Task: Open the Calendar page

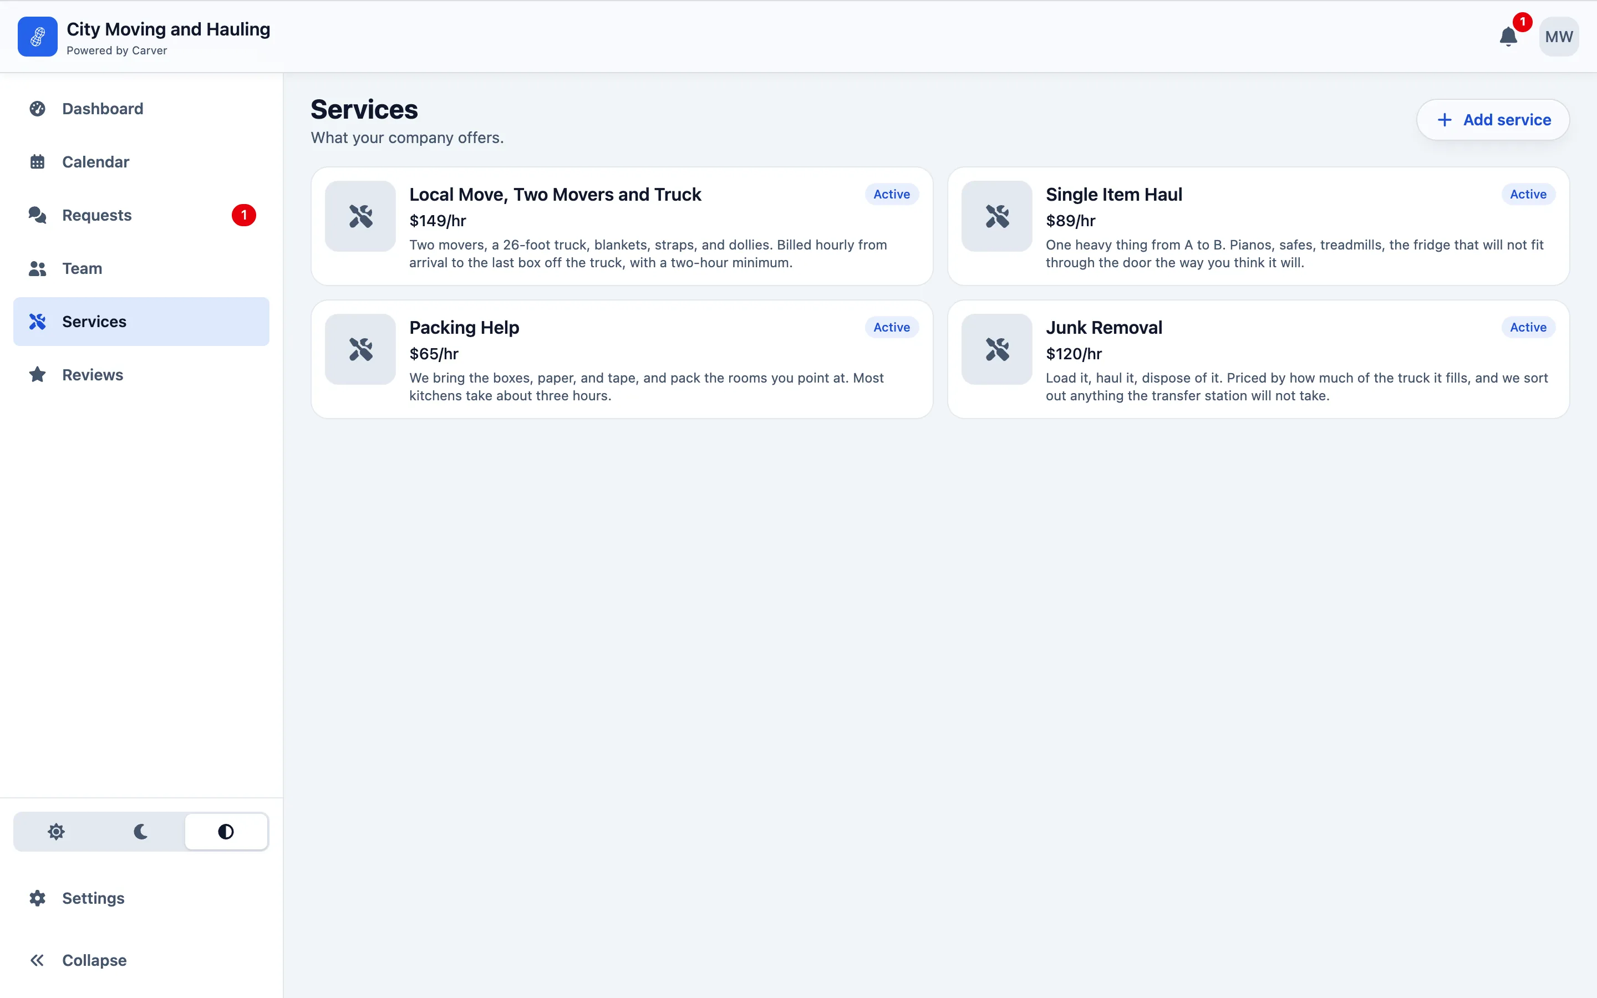Action: 141,162
